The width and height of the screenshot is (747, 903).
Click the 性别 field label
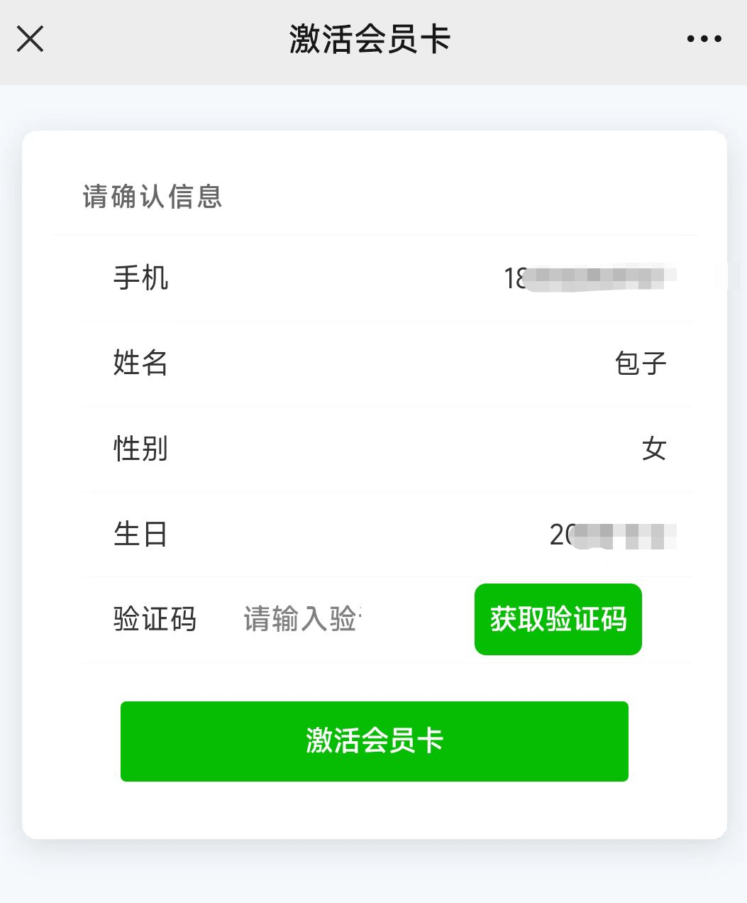click(140, 449)
